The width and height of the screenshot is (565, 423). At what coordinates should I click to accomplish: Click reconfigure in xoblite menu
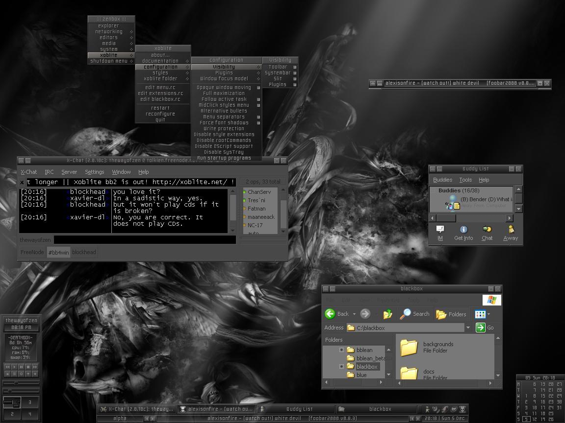pos(160,114)
